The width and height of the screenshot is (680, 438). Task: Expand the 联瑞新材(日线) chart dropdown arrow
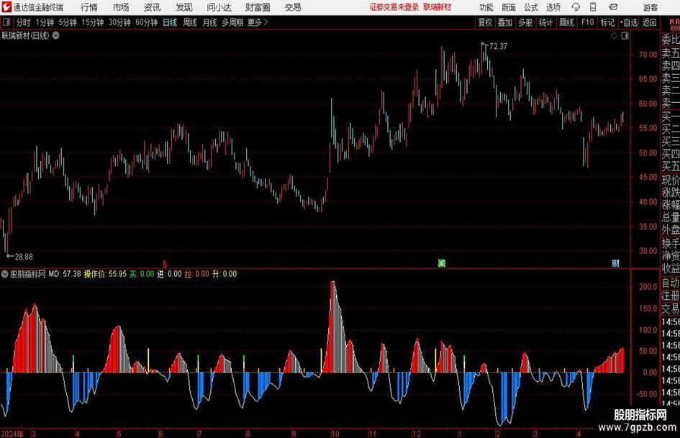click(56, 35)
